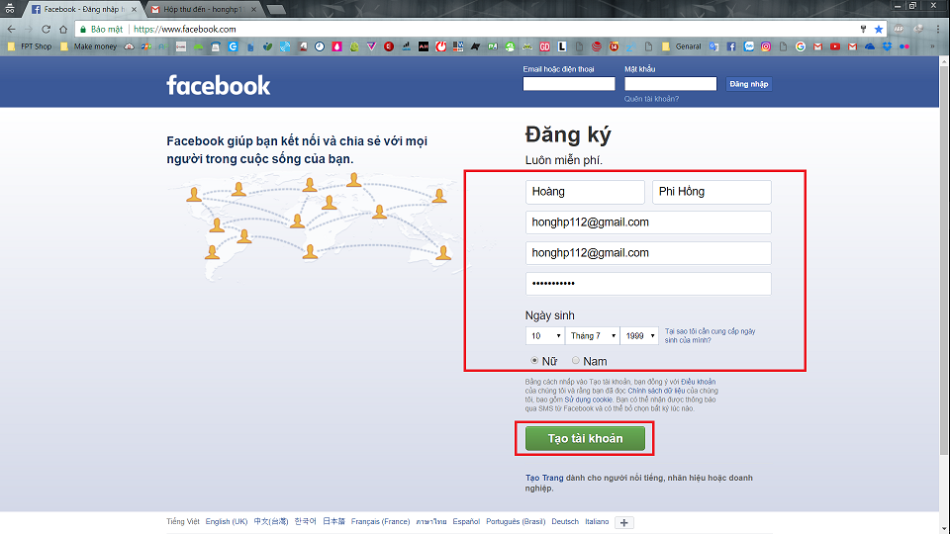The width and height of the screenshot is (950, 534).
Task: Show hidden bookmarks with the » chevron
Action: 932,46
